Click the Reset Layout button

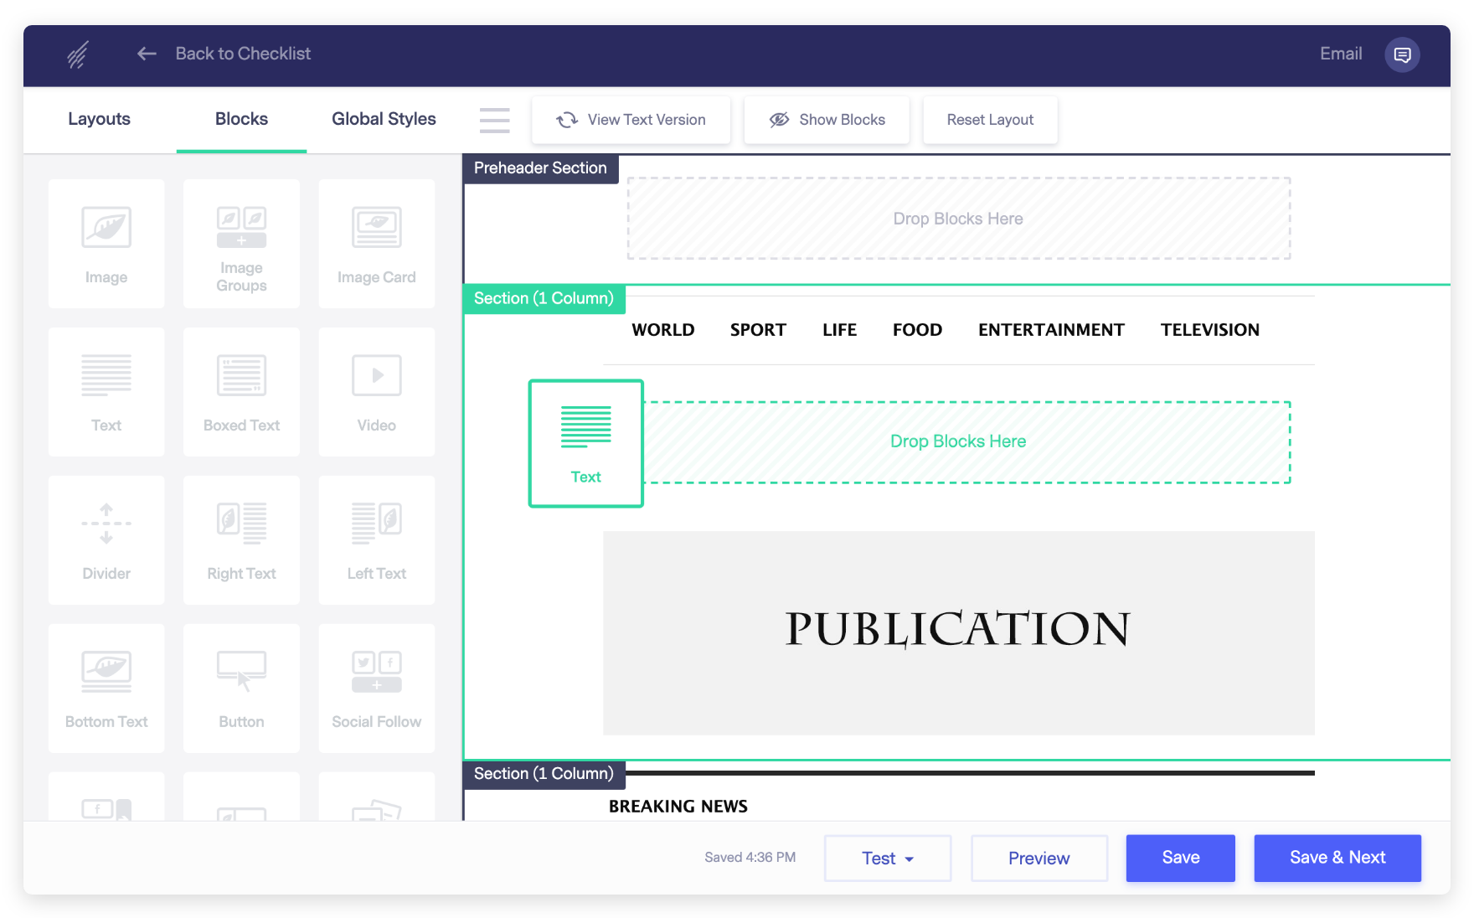(x=990, y=120)
